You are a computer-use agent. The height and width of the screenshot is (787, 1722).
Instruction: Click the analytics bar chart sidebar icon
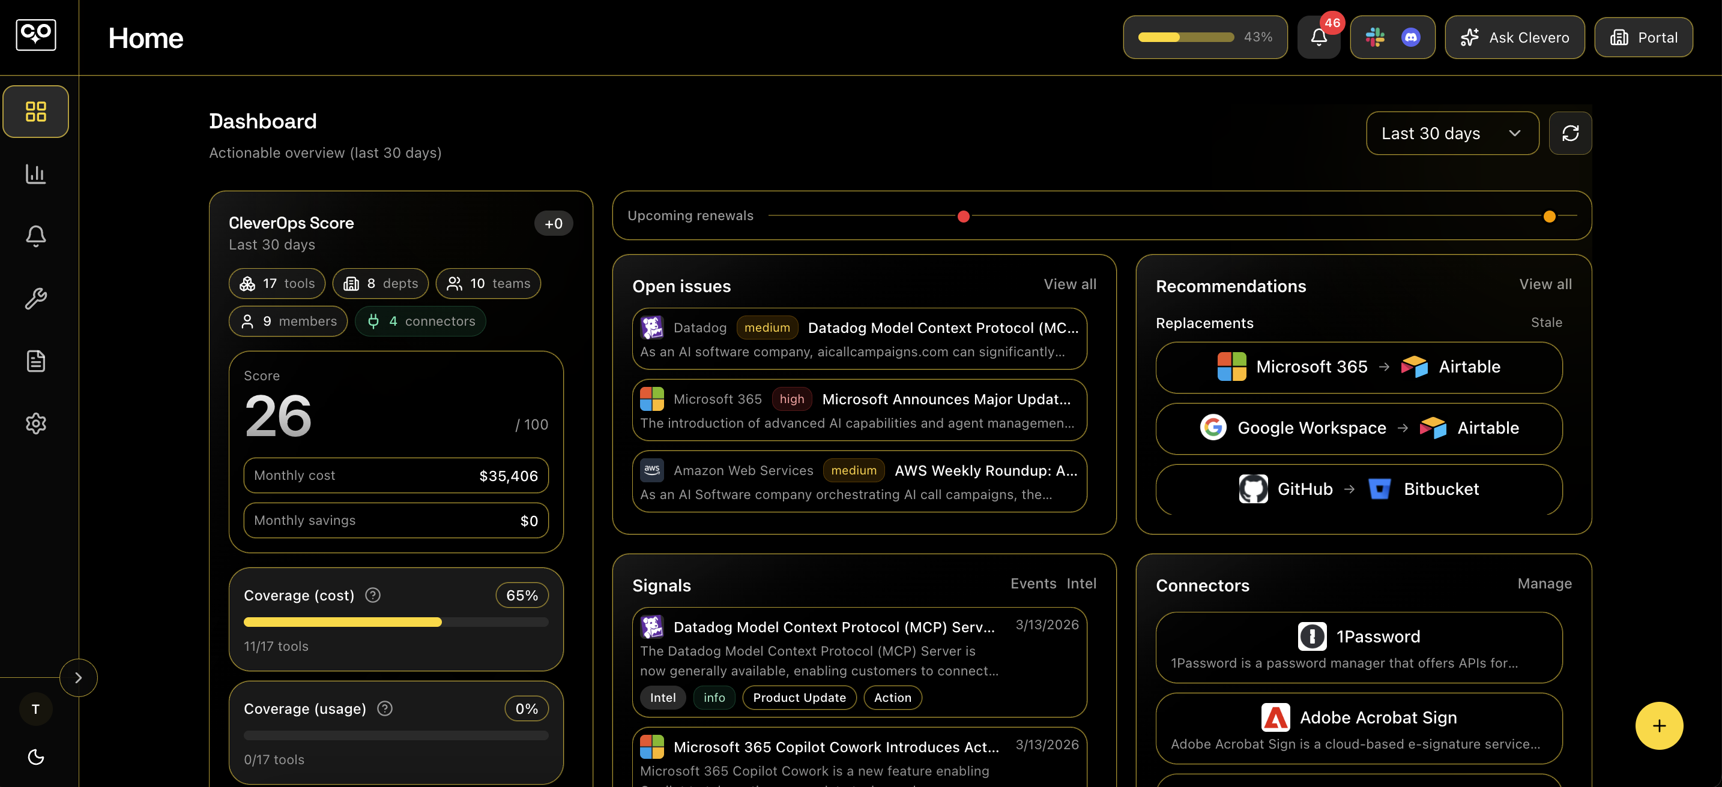[35, 174]
